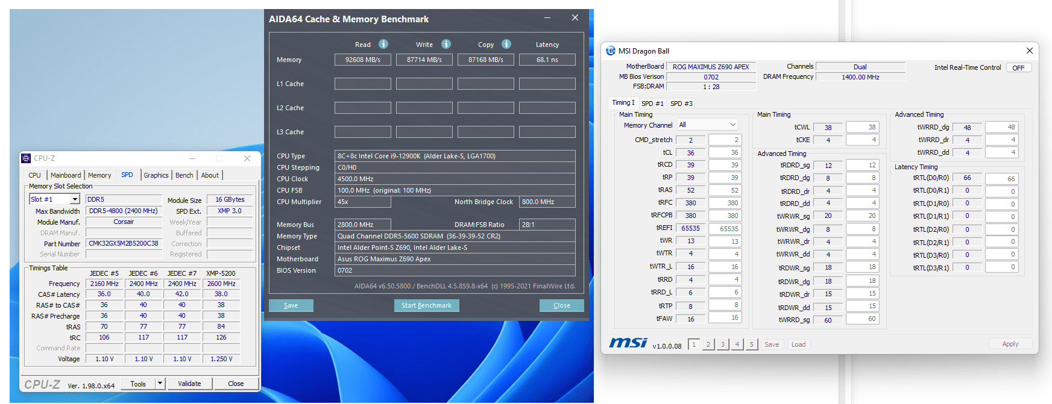Screen dimensions: 1052x404
Task: Switch to the CPU tab in CPU-Z
Action: 35,175
